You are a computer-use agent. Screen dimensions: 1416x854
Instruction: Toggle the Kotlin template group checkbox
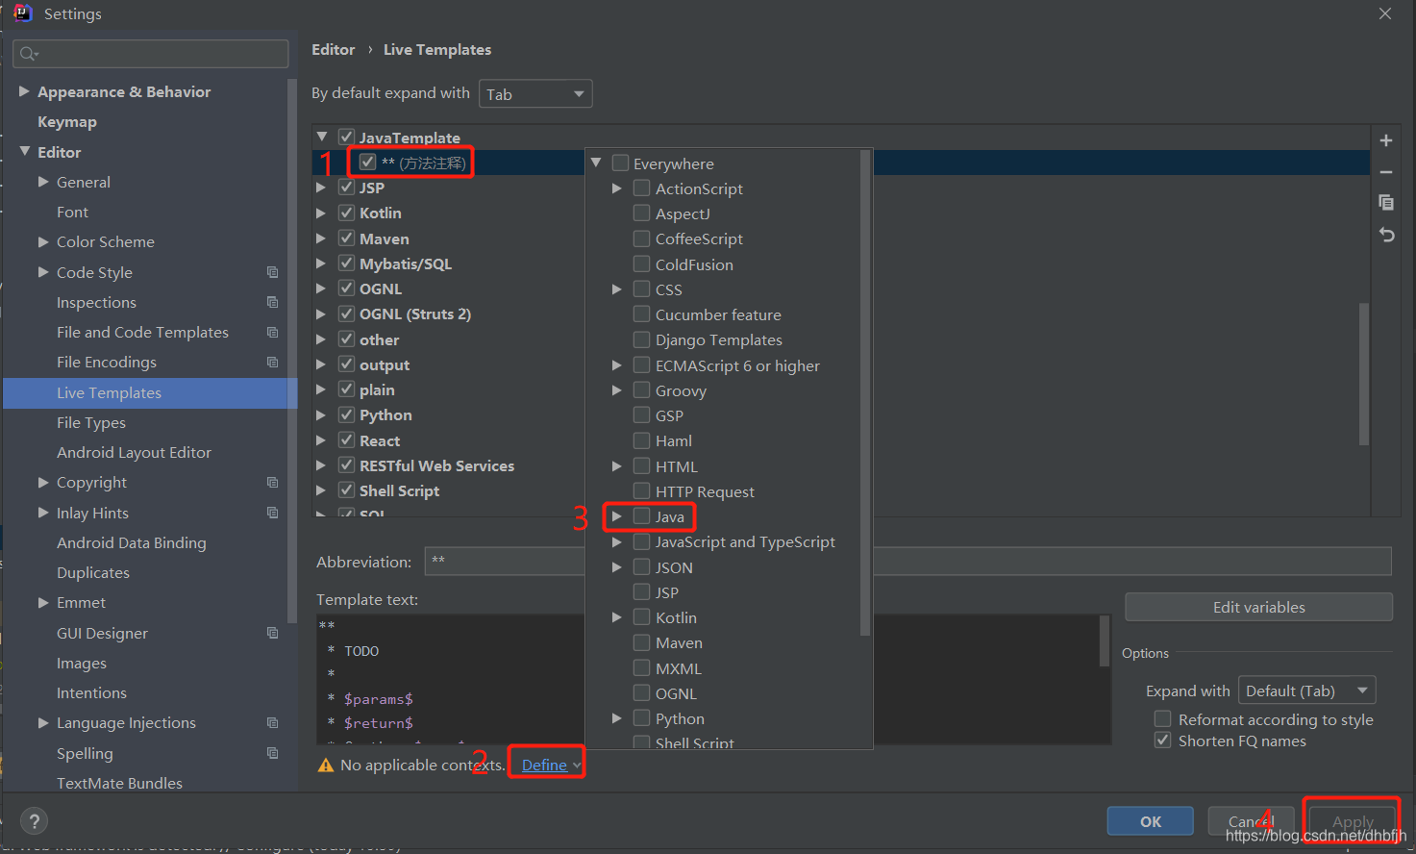tap(347, 213)
